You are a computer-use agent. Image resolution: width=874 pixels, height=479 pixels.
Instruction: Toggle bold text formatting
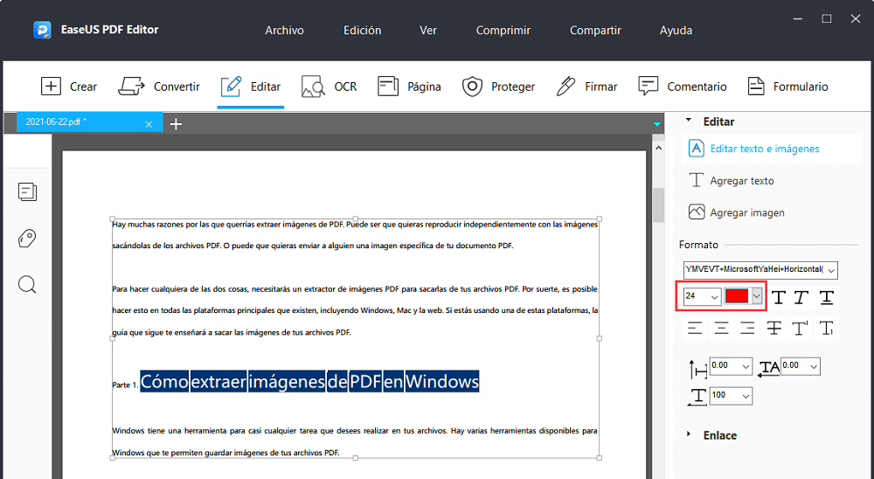click(779, 297)
